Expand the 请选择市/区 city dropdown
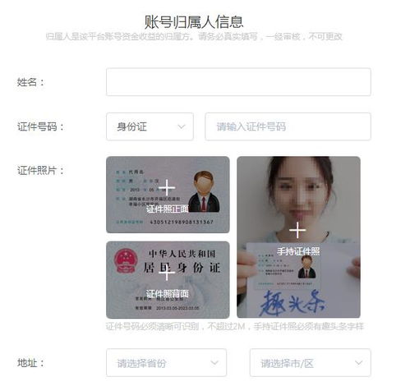 point(311,363)
